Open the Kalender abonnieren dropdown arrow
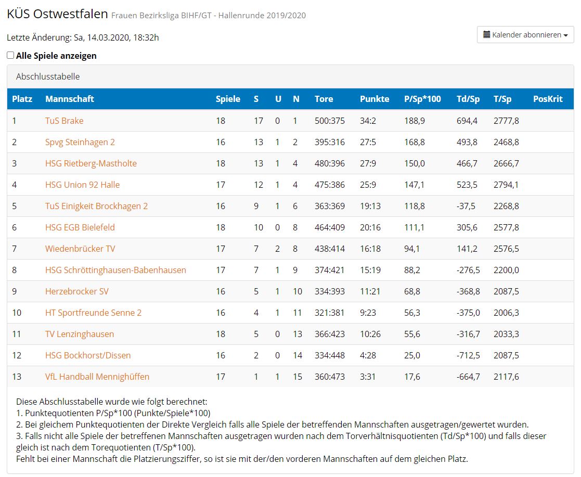581x477 pixels. tap(565, 35)
